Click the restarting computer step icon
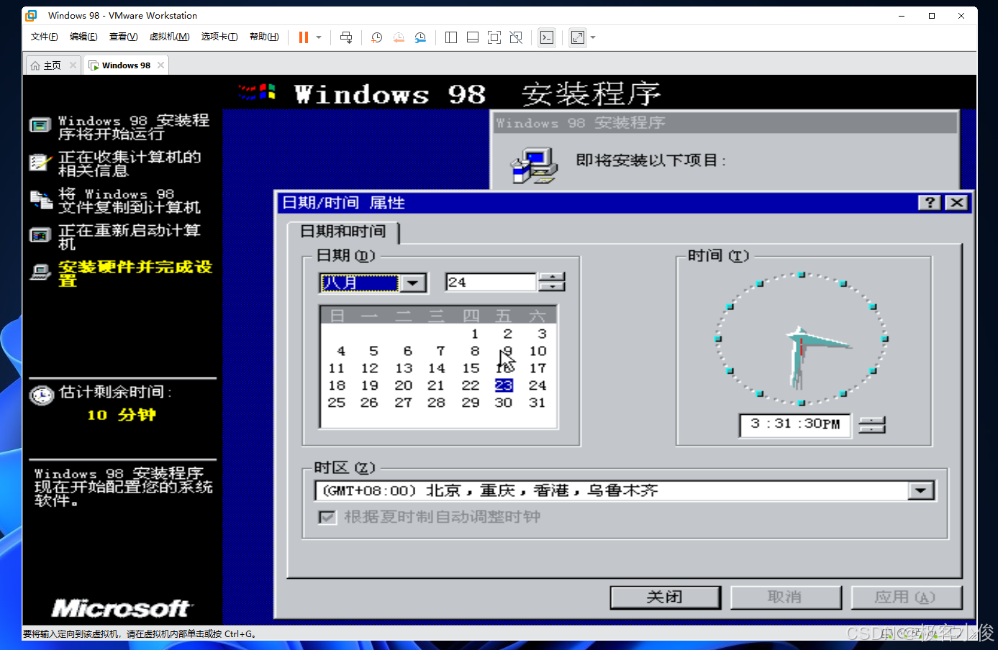Image resolution: width=998 pixels, height=650 pixels. [40, 236]
